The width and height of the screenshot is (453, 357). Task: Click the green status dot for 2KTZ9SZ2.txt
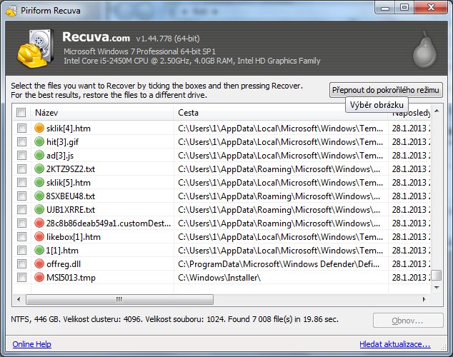pos(39,169)
